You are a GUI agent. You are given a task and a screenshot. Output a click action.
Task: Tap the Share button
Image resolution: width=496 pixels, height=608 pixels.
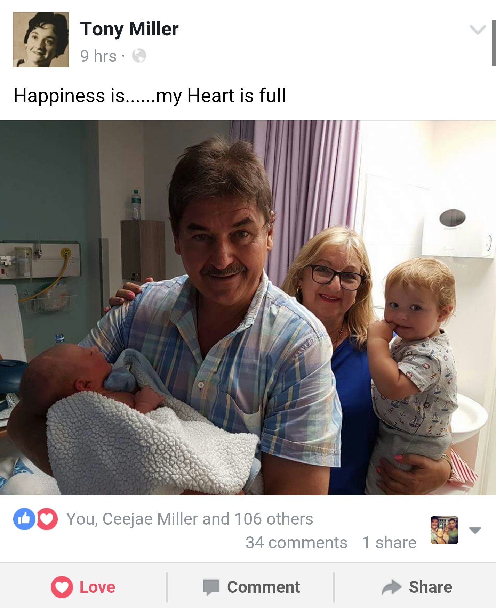[417, 587]
